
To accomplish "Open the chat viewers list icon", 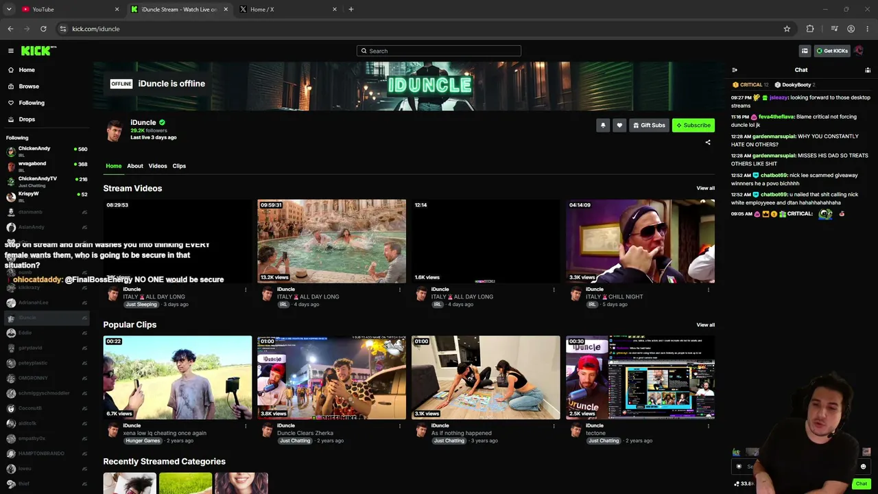I will tap(868, 70).
